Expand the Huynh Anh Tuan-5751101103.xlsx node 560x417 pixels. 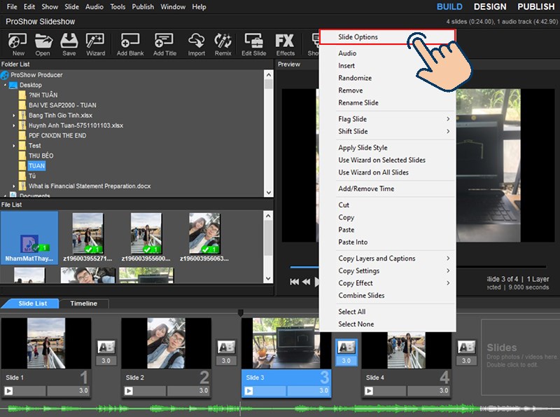tap(14, 125)
